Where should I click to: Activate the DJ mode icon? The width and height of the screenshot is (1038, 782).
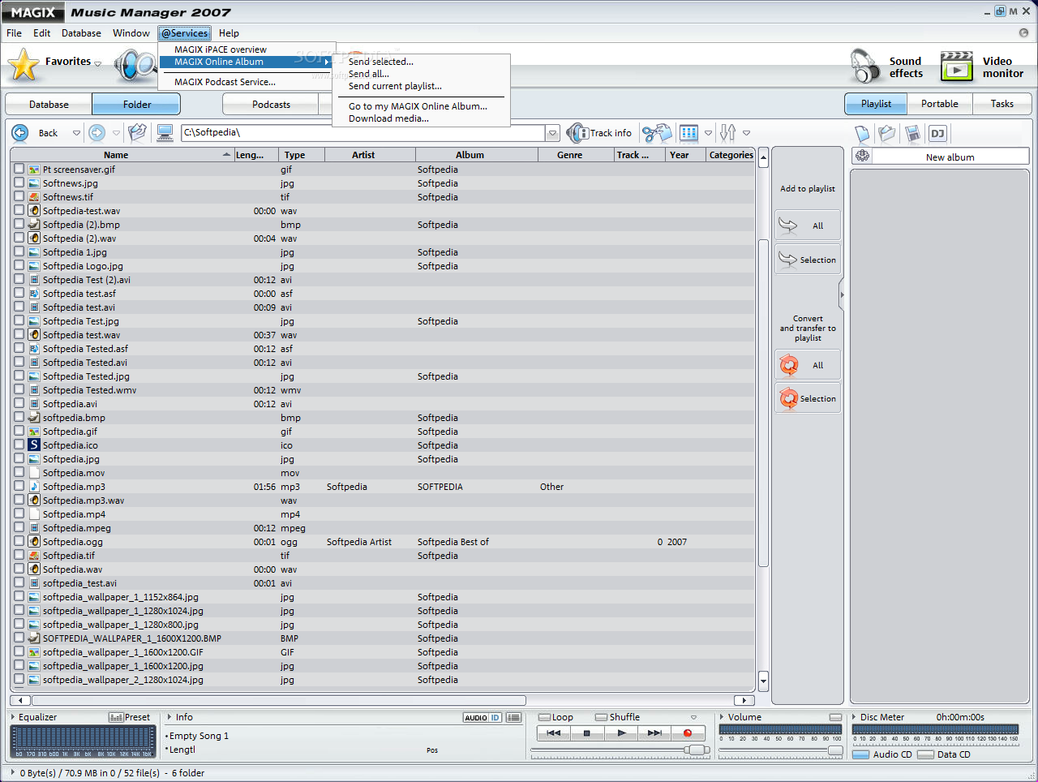tap(937, 134)
